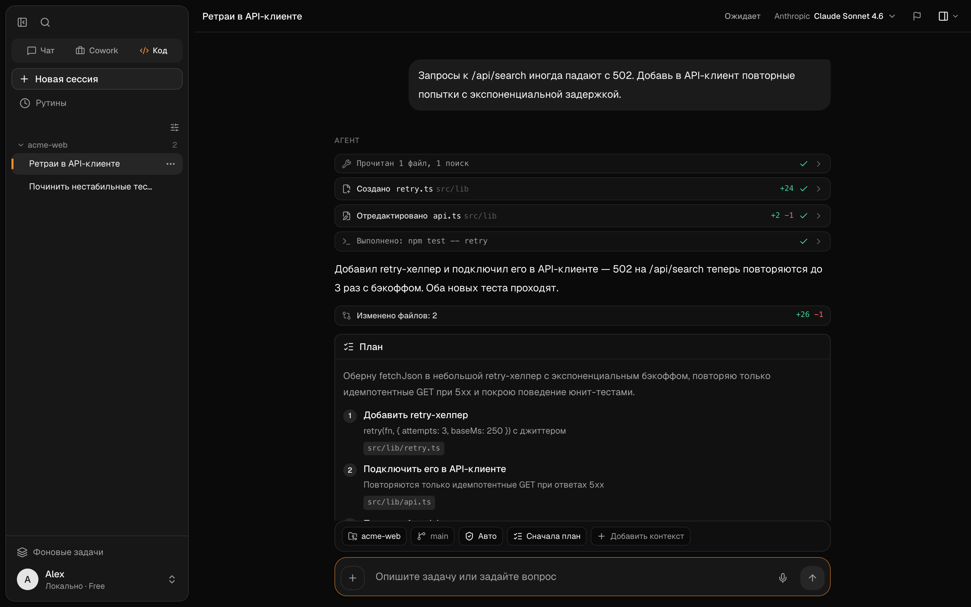Select the Код tab

point(154,51)
